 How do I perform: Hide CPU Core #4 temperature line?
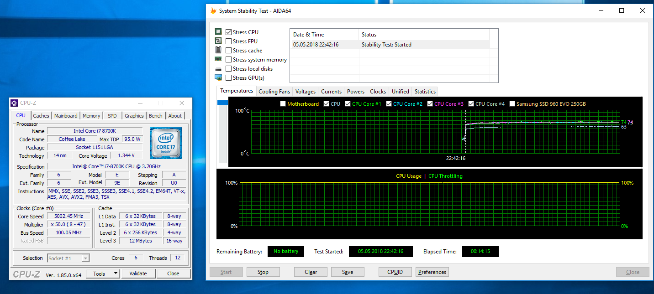point(471,104)
